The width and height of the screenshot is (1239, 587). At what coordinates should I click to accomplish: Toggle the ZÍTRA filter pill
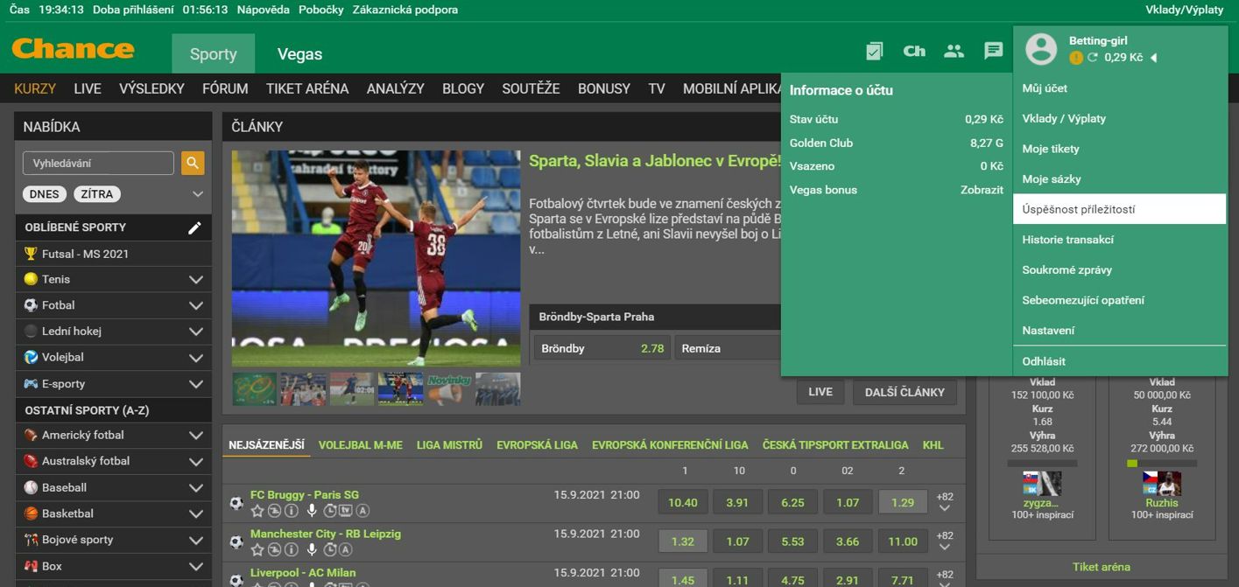tap(96, 194)
